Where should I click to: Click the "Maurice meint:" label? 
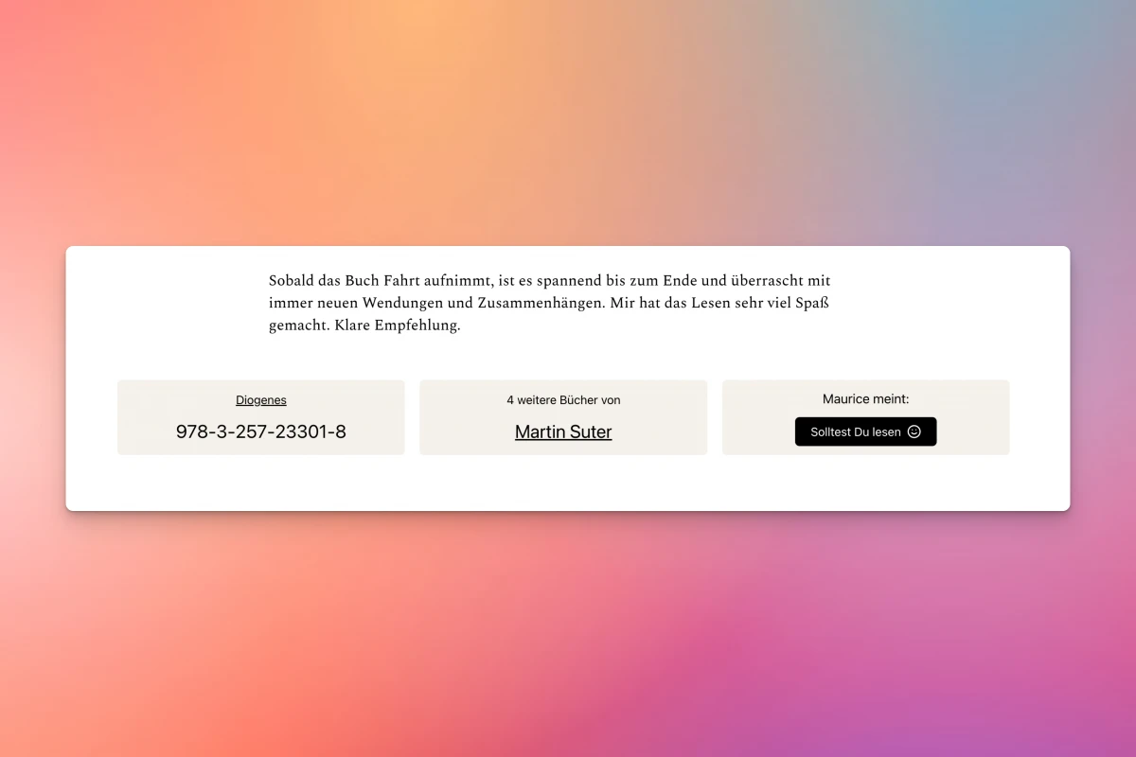click(865, 399)
